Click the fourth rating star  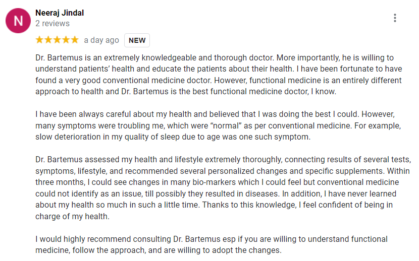(x=66, y=40)
